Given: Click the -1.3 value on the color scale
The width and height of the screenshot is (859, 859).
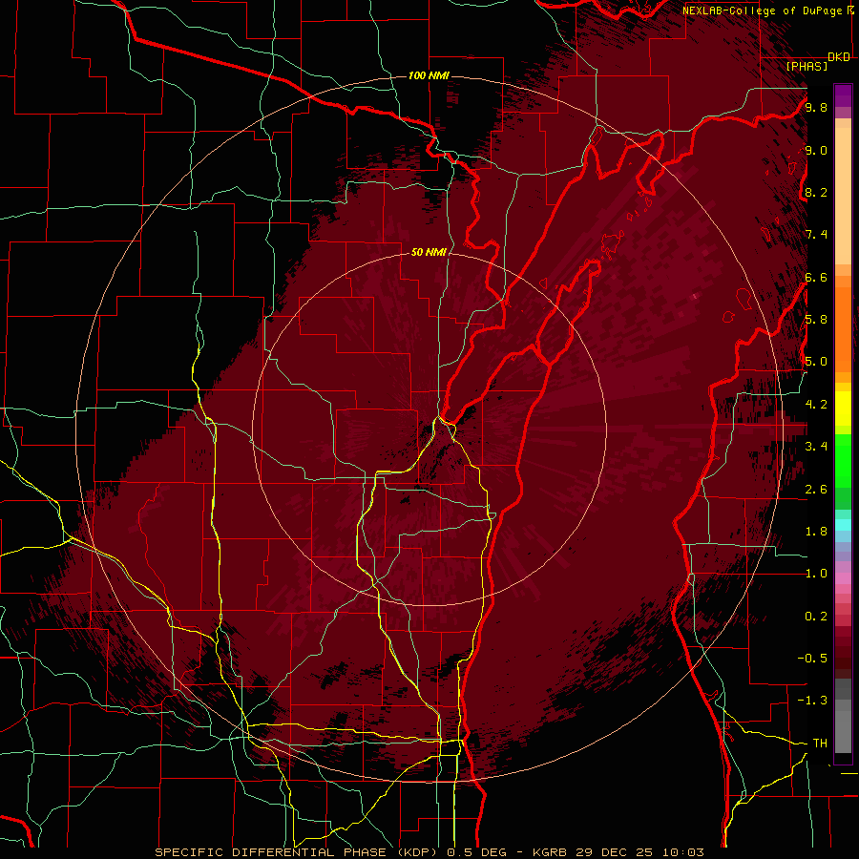Looking at the screenshot, I should [812, 701].
